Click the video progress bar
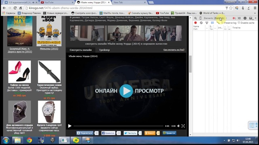The height and width of the screenshot is (145, 259). point(119,126)
